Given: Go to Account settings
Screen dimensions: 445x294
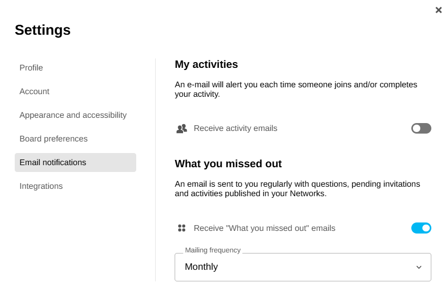Looking at the screenshot, I should 34,92.
